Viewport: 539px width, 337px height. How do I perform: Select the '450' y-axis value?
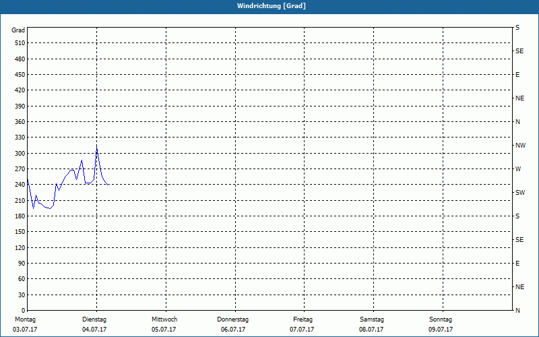coord(20,75)
